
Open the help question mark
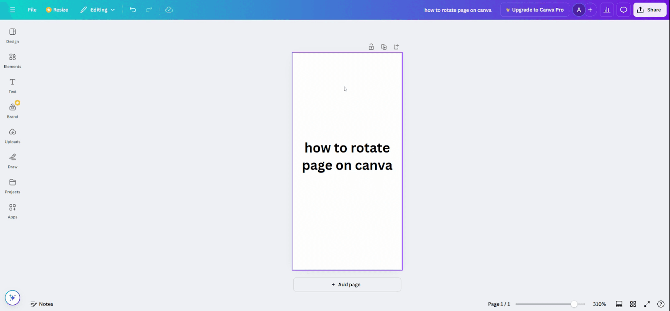(x=661, y=304)
